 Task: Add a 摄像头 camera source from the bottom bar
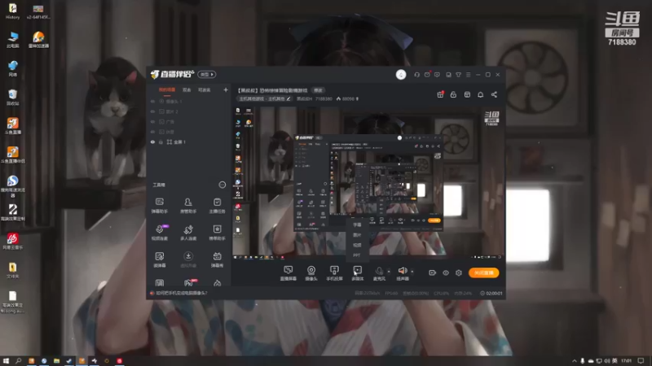(311, 273)
